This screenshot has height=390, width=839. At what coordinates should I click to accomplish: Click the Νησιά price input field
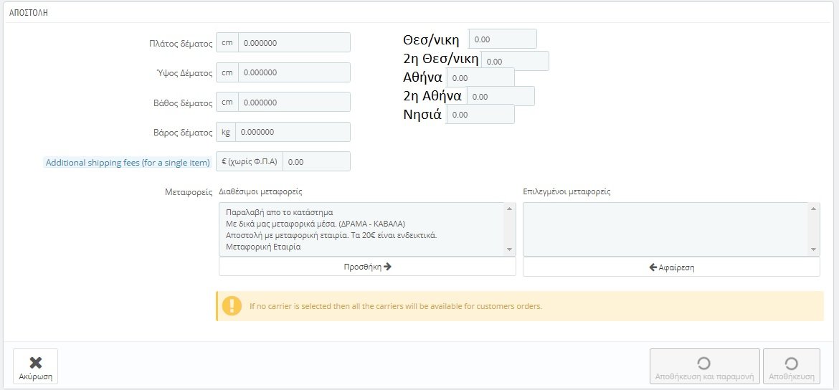tap(480, 115)
